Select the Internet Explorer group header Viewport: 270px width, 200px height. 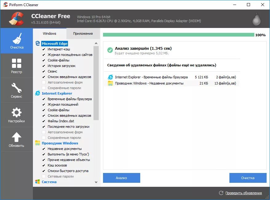[57, 93]
